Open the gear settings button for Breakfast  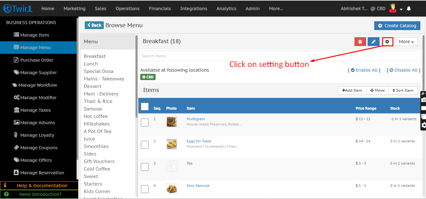point(387,42)
